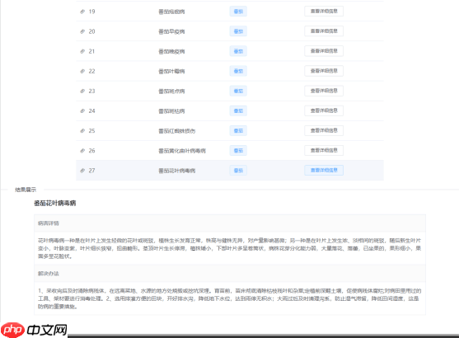
Task: View detailed info for row 21
Action: (x=324, y=51)
